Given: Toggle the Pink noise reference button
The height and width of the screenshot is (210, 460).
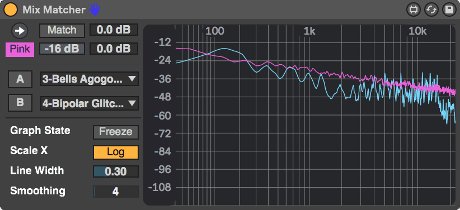Looking at the screenshot, I should coord(20,49).
